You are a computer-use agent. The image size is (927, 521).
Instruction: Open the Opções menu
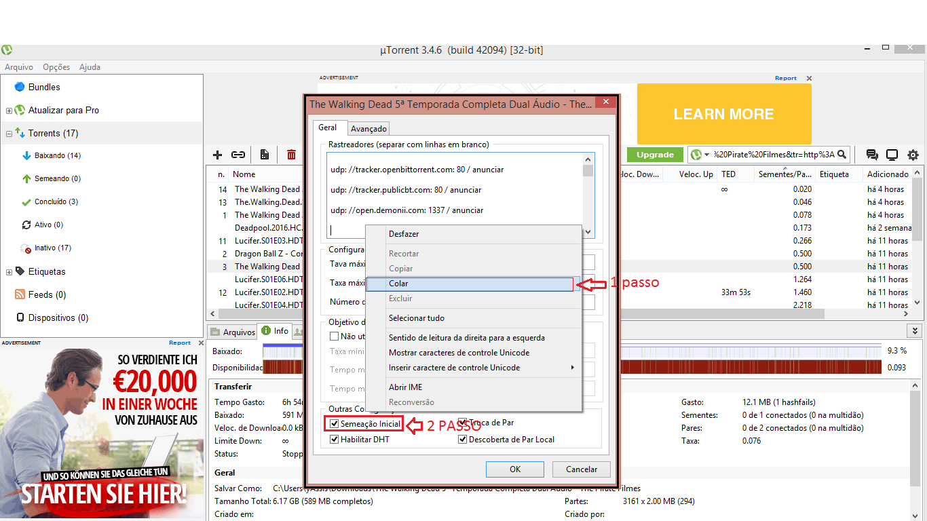coord(56,67)
